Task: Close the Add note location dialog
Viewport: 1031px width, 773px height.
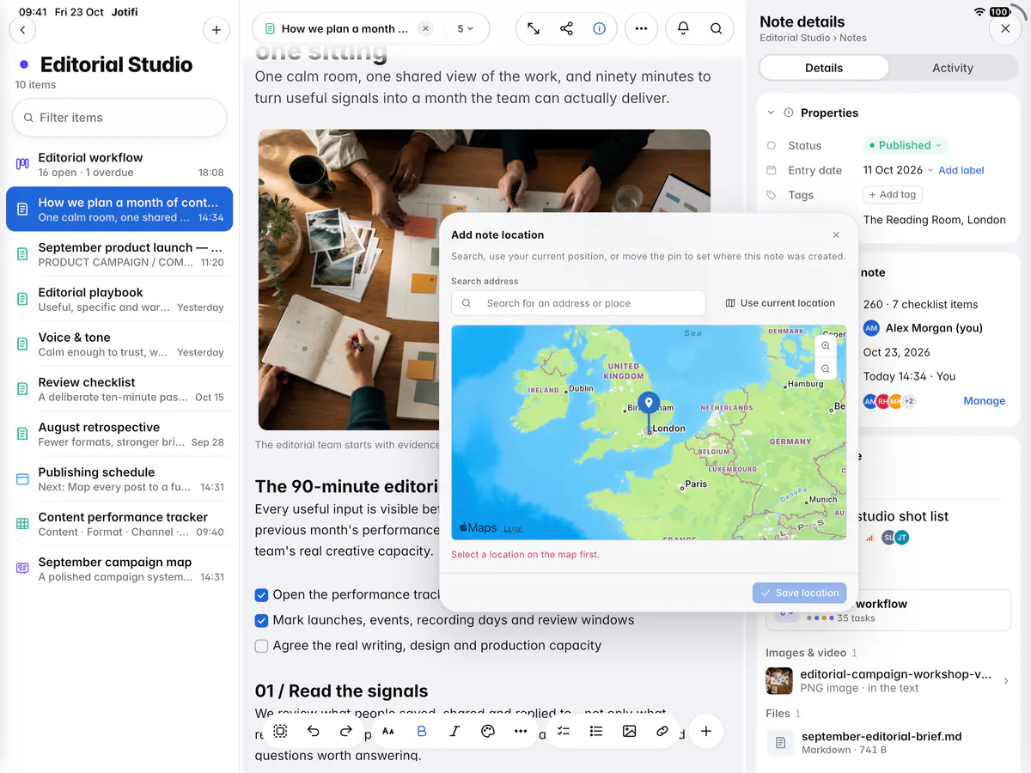Action: [x=836, y=234]
